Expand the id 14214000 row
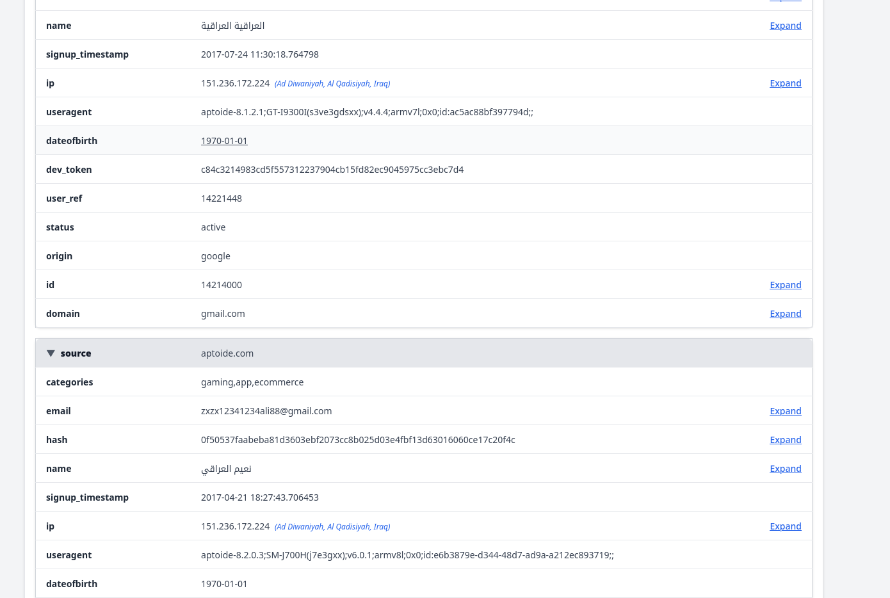890x598 pixels. tap(785, 285)
